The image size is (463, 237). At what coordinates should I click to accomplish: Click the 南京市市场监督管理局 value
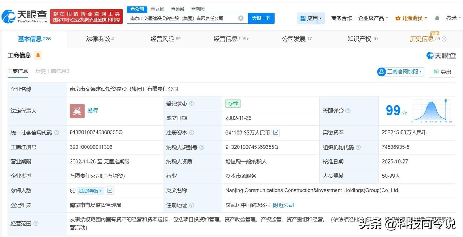95,205
